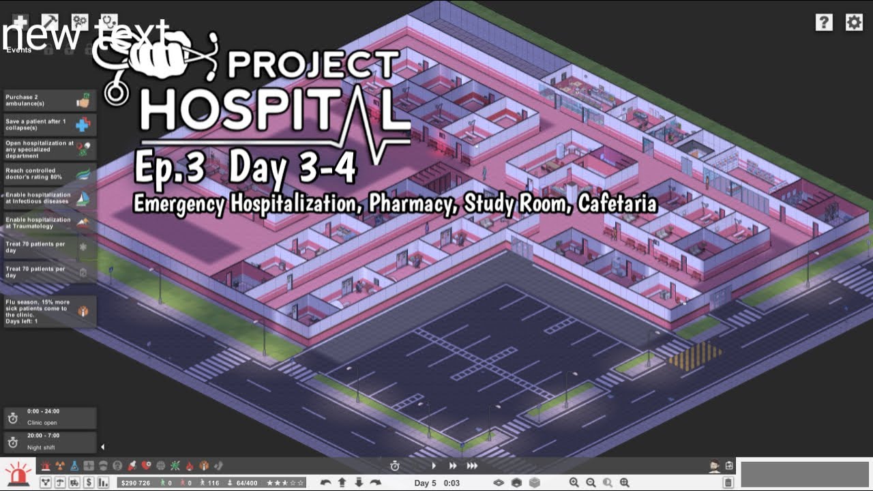Select the hammer build mode icon
Screen dimensions: 873x491
pyautogui.click(x=50, y=22)
